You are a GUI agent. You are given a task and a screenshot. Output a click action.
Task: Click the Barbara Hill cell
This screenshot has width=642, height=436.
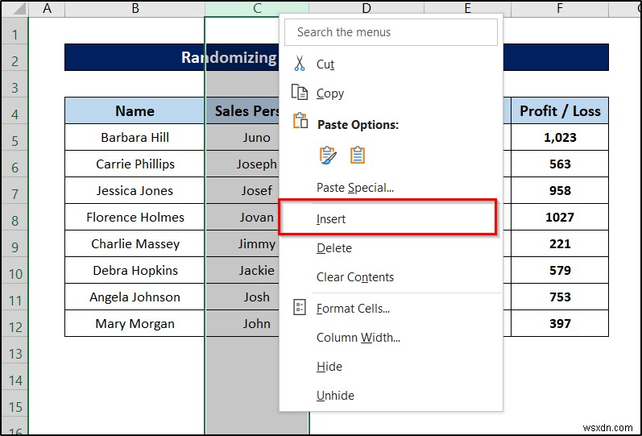135,137
